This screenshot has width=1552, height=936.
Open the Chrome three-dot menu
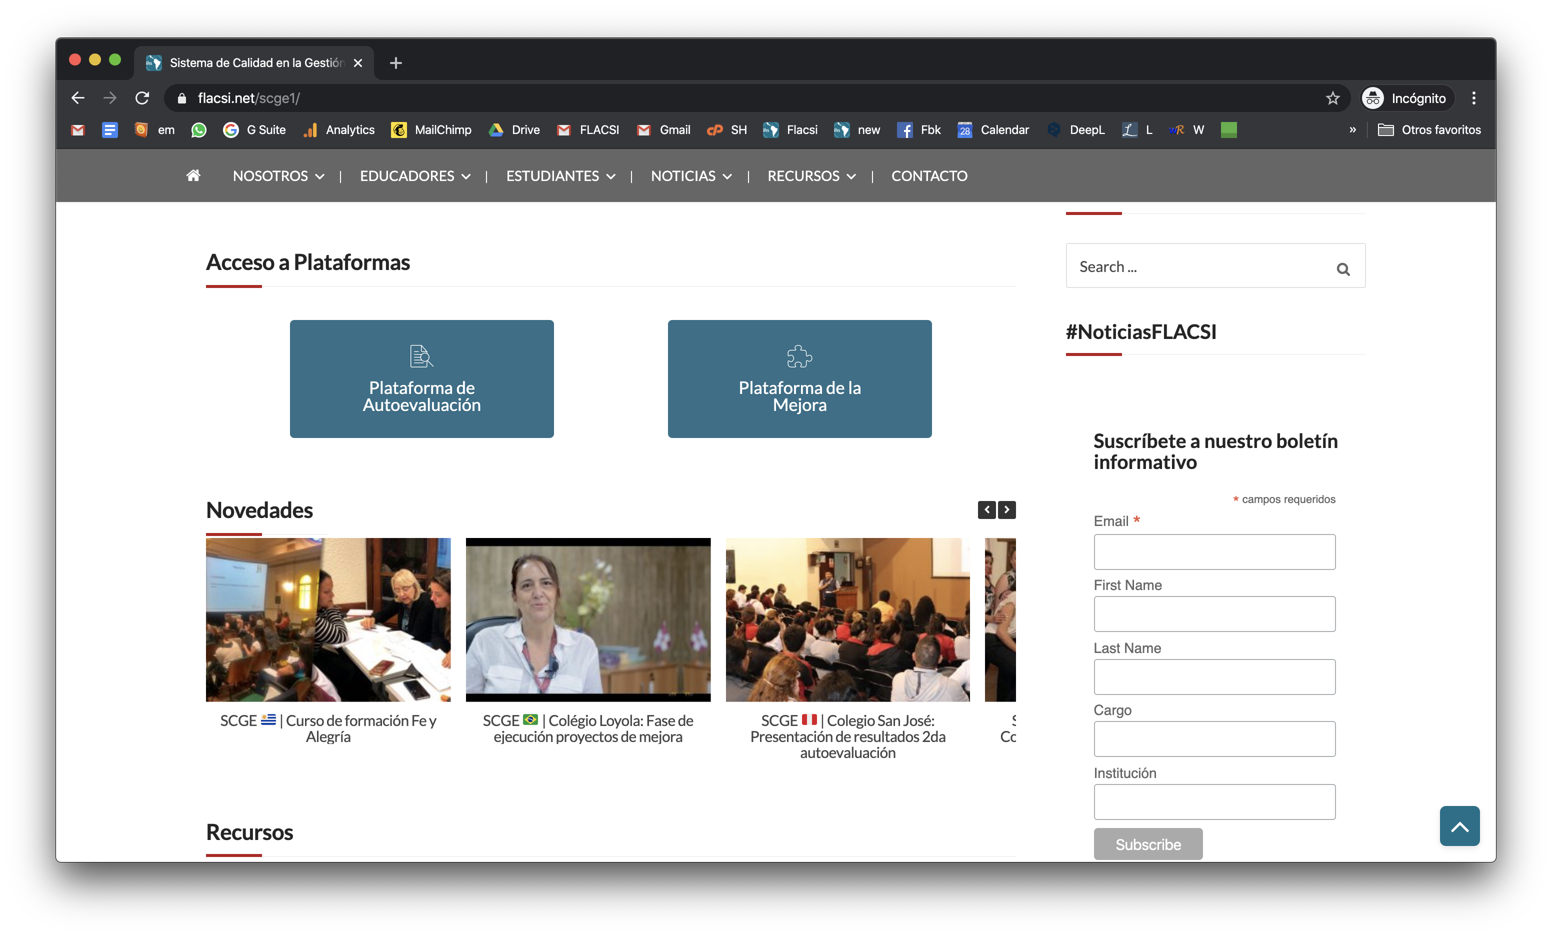1474,97
